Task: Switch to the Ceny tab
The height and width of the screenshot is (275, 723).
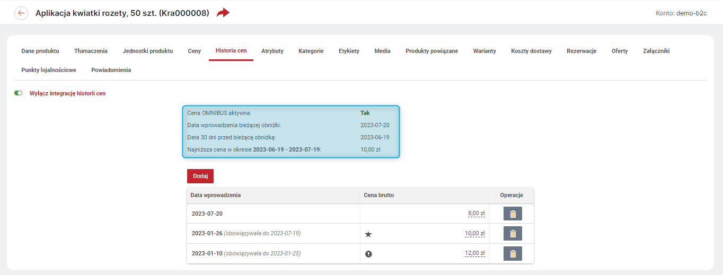Action: (194, 51)
